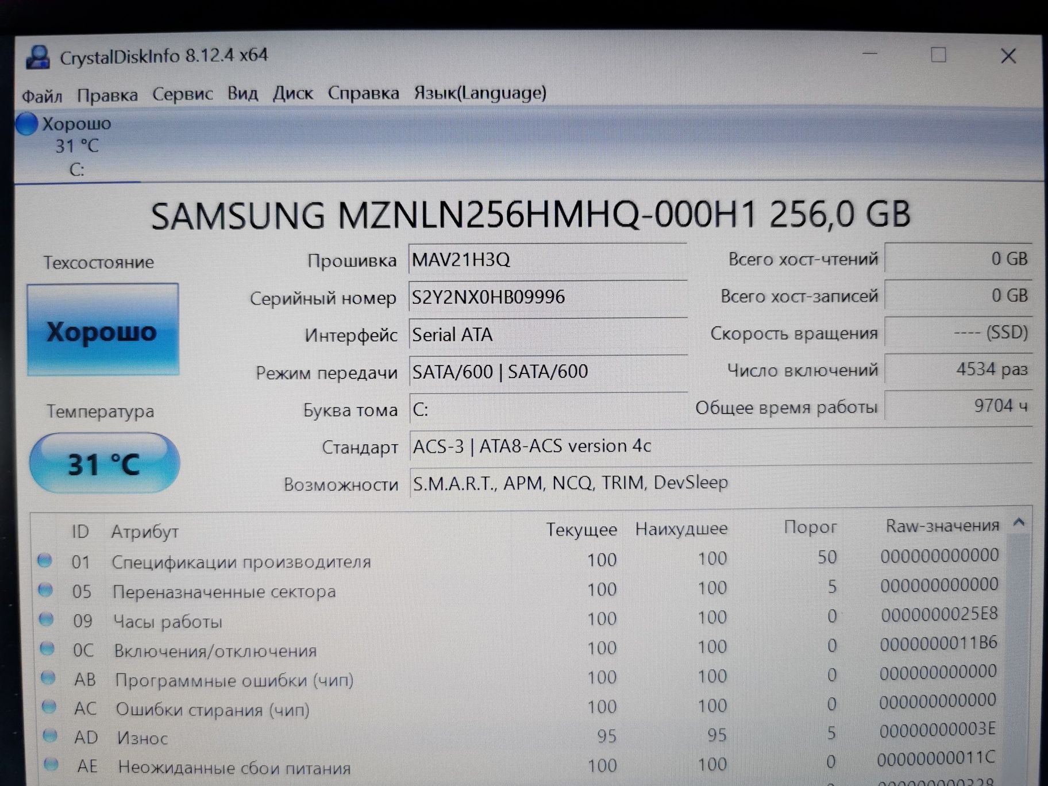Click the Наихудшее column header
Image resolution: width=1048 pixels, height=786 pixels.
681,529
